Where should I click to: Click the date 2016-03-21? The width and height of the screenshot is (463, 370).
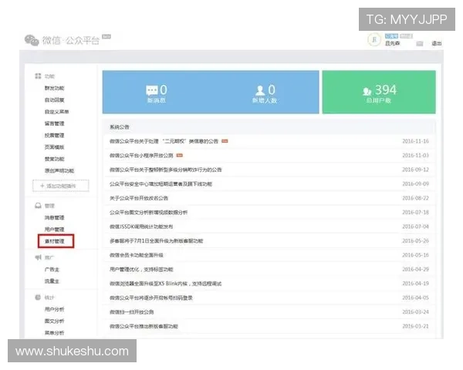[415, 326]
